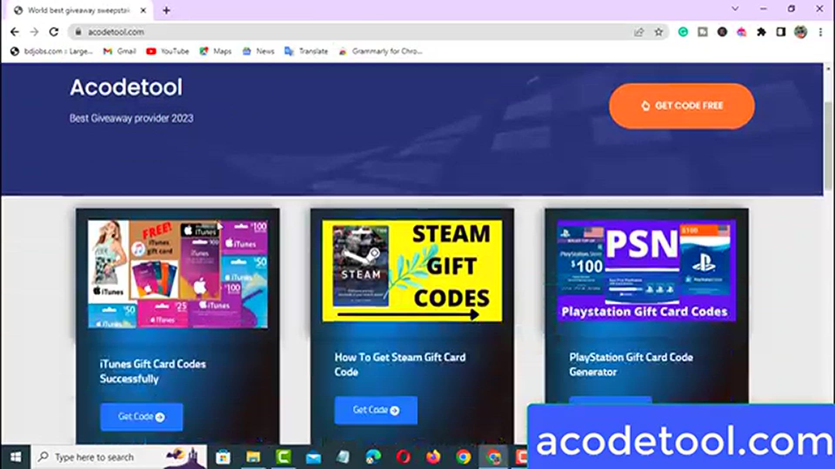Open the News bookmark
This screenshot has width=835, height=469.
(258, 51)
